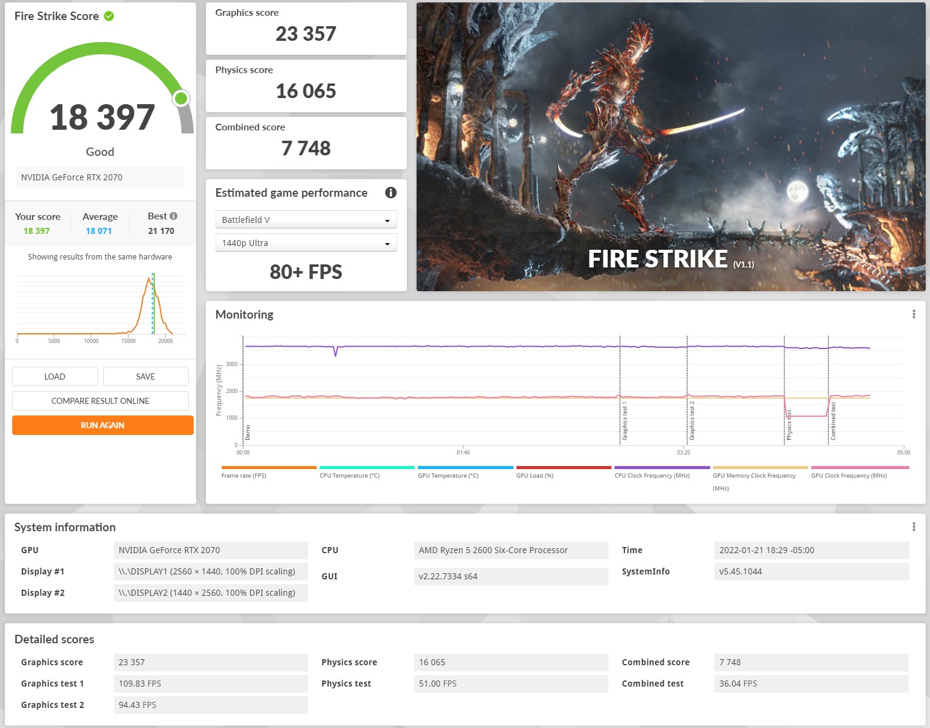Expand the Battlefield V game dropdown
The image size is (930, 728).
click(x=306, y=220)
